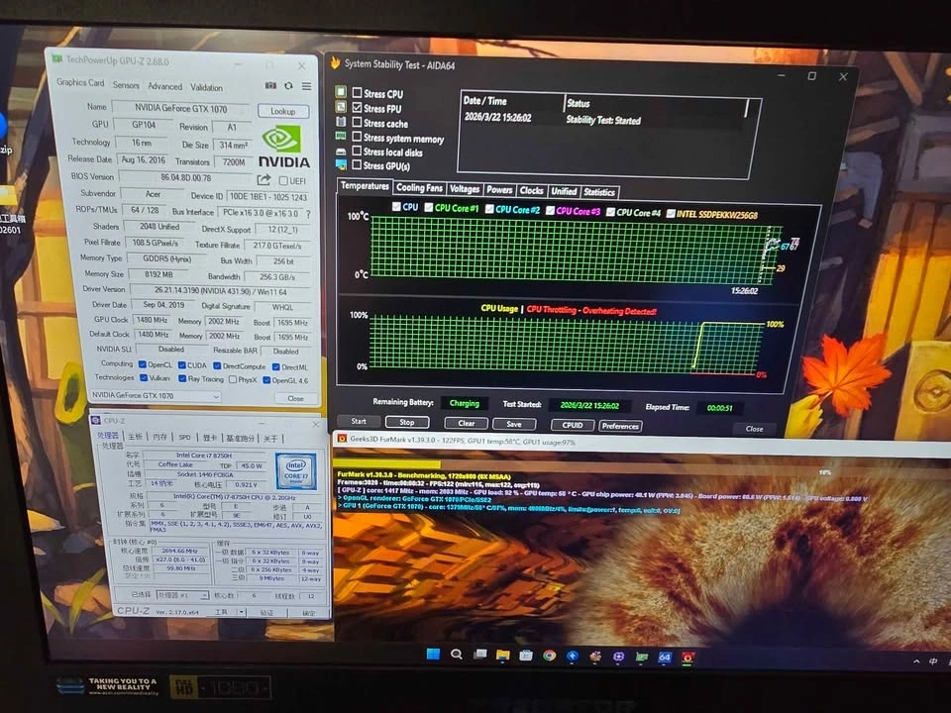Open the CPU-Z processor selection dropdown
This screenshot has height=713, width=951.
coord(204,595)
